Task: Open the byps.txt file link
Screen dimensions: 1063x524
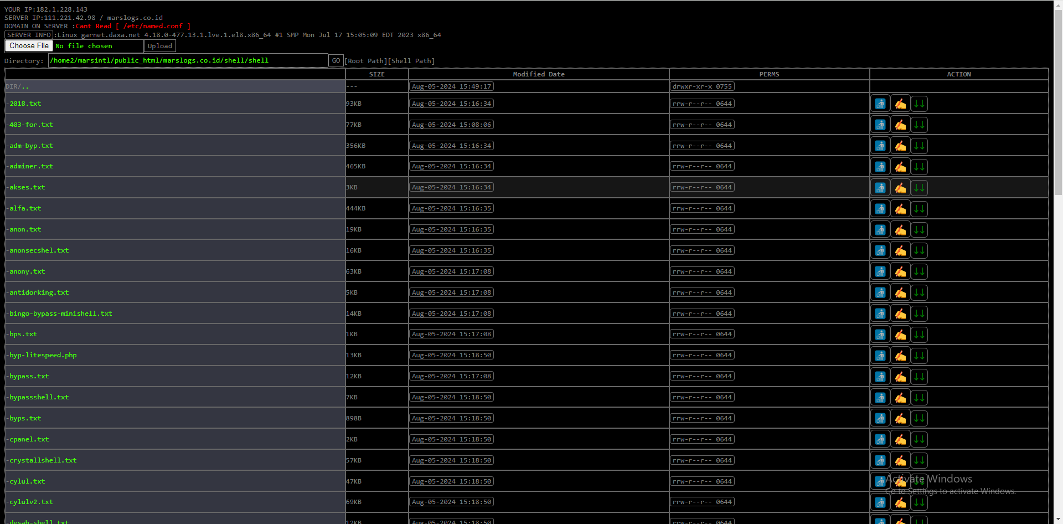Action: click(25, 418)
